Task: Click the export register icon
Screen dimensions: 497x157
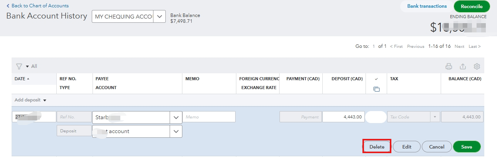Action: [463, 66]
